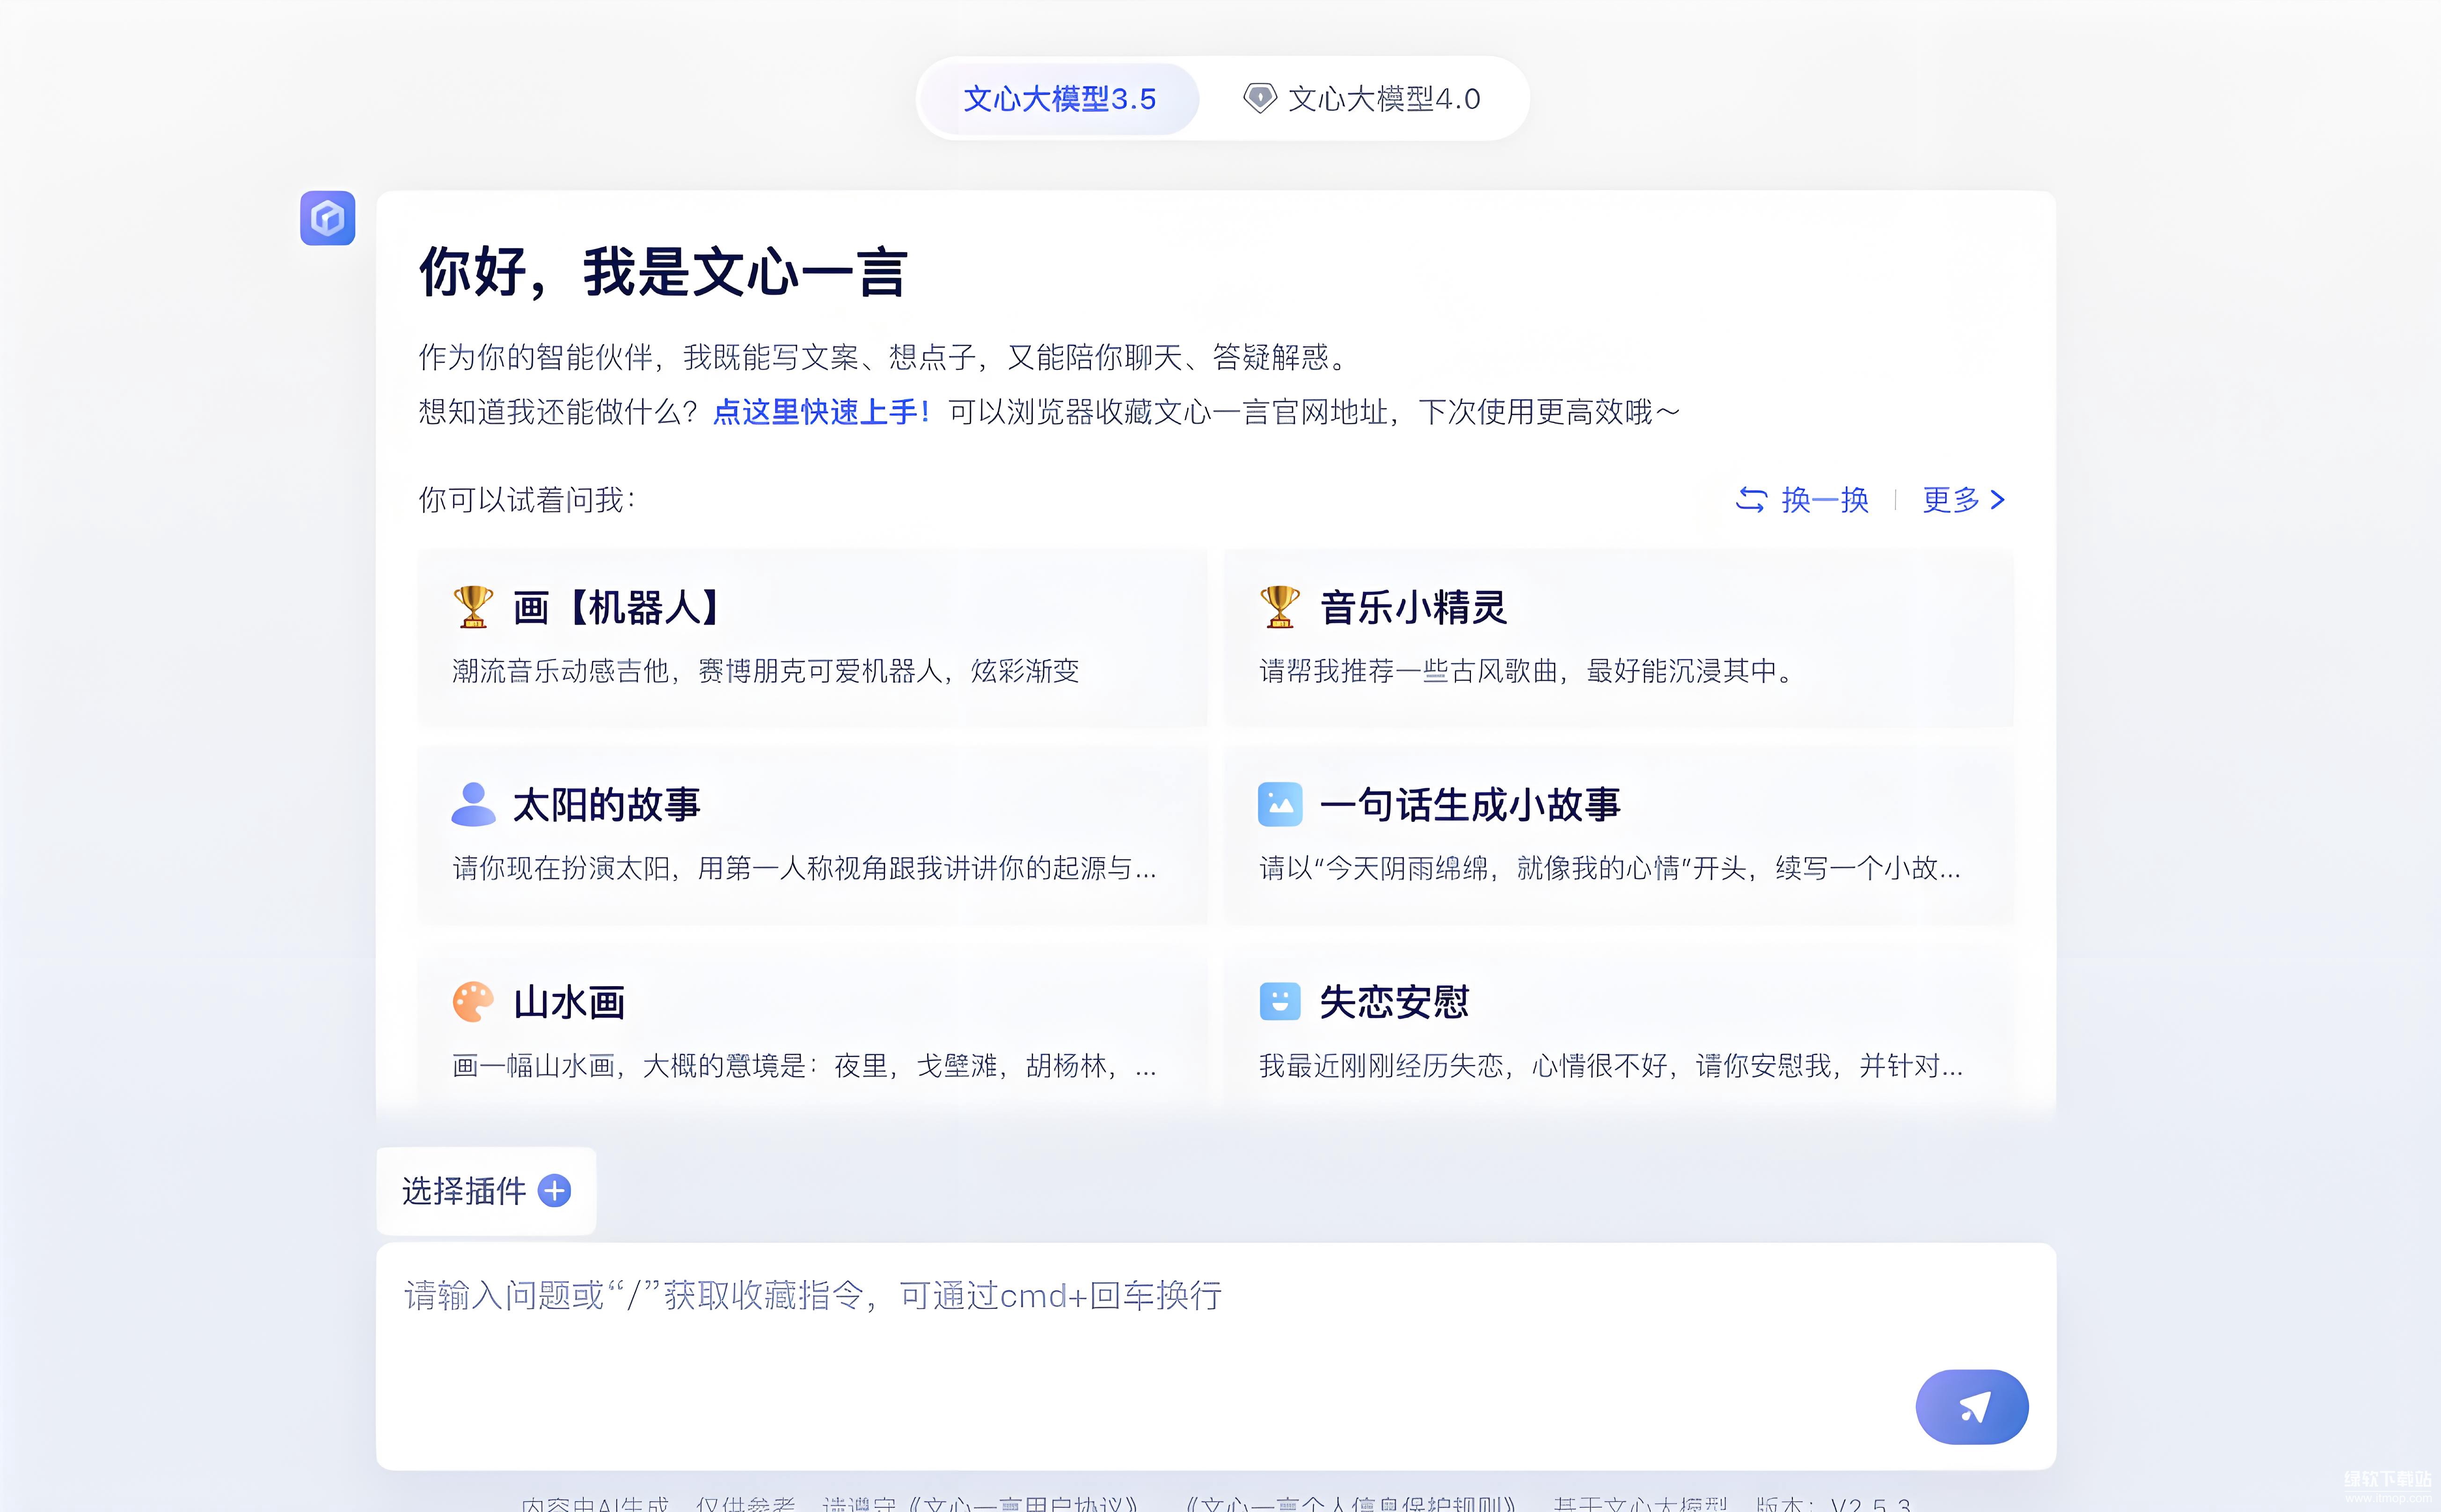
Task: Click the palette icon on the 山水画 card
Action: (473, 1001)
